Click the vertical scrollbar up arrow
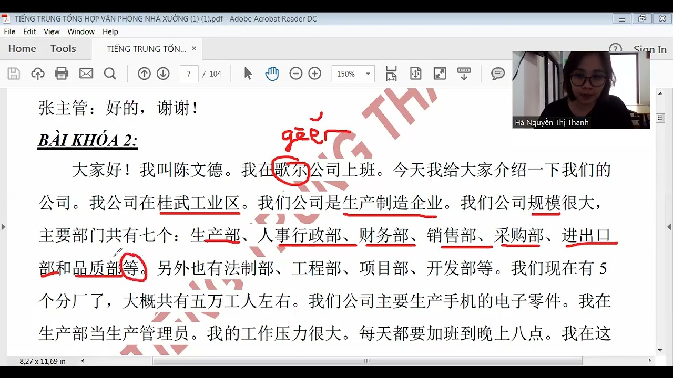Image resolution: width=673 pixels, height=378 pixels. [661, 93]
